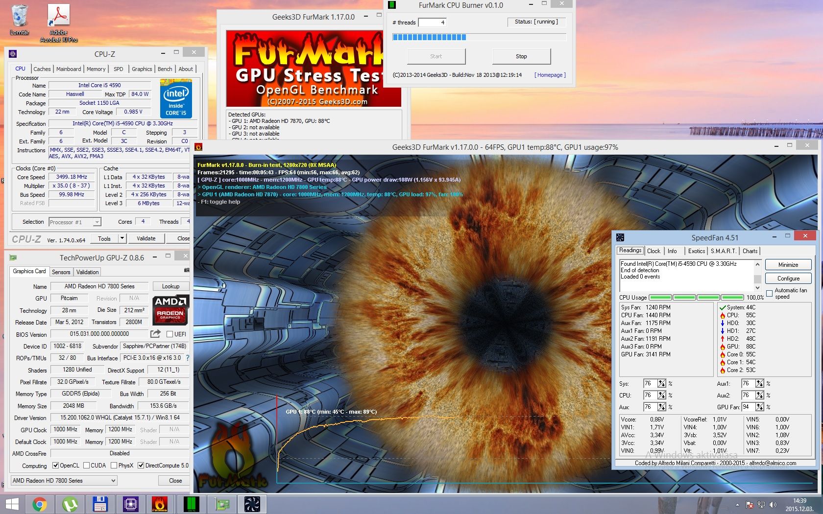Click the Intel Core i5 logo in CPU-Z
Viewport: 823px width, 514px height.
point(176,98)
